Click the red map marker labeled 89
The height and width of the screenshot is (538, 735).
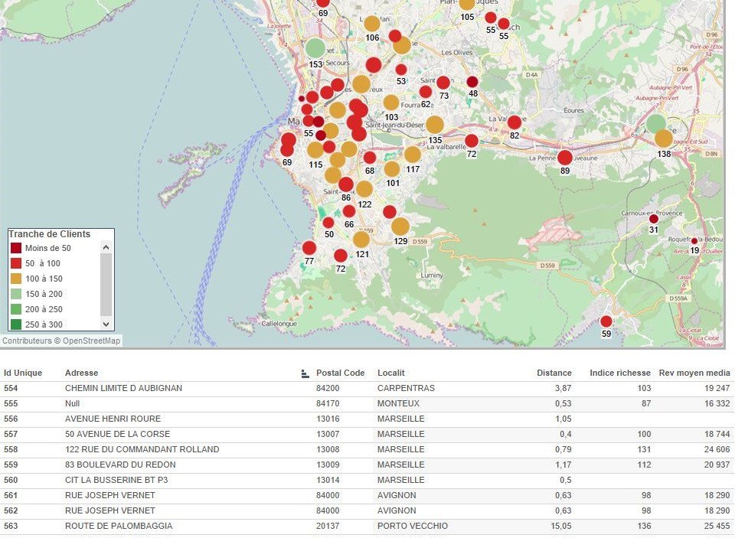point(565,158)
